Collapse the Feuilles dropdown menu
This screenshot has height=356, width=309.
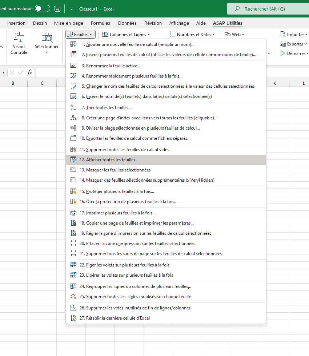click(80, 35)
